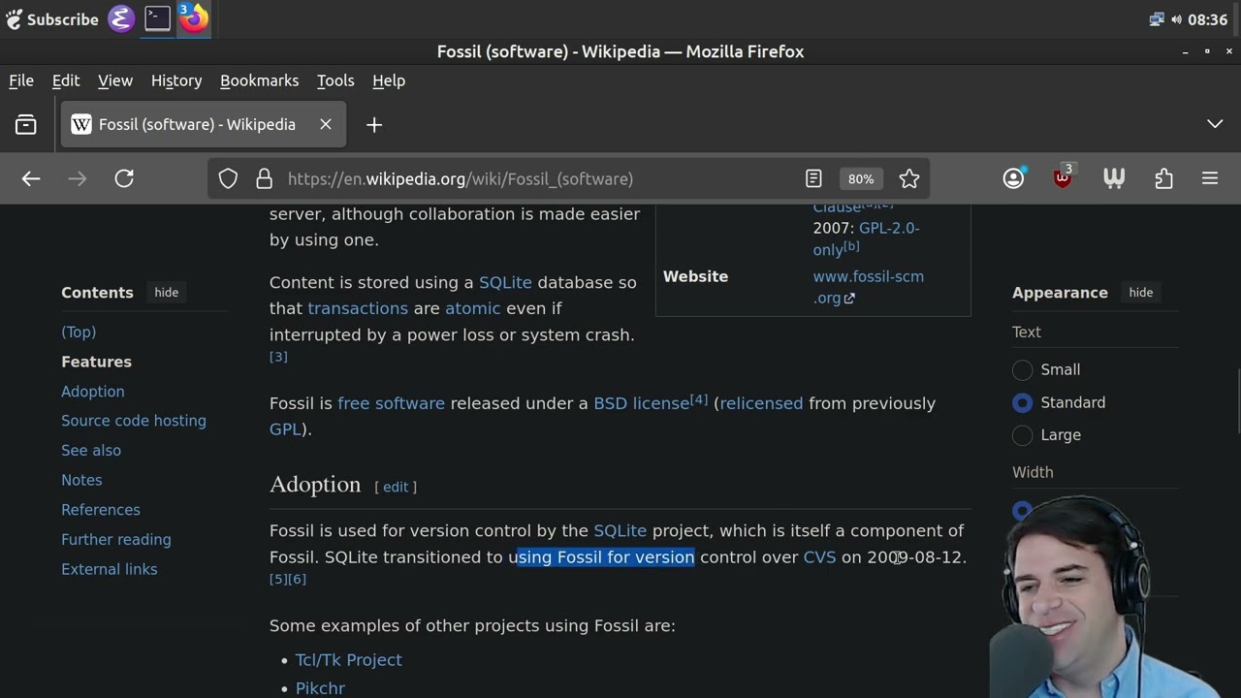Click the network icon in system tray
Image resolution: width=1241 pixels, height=698 pixels.
(x=1157, y=19)
